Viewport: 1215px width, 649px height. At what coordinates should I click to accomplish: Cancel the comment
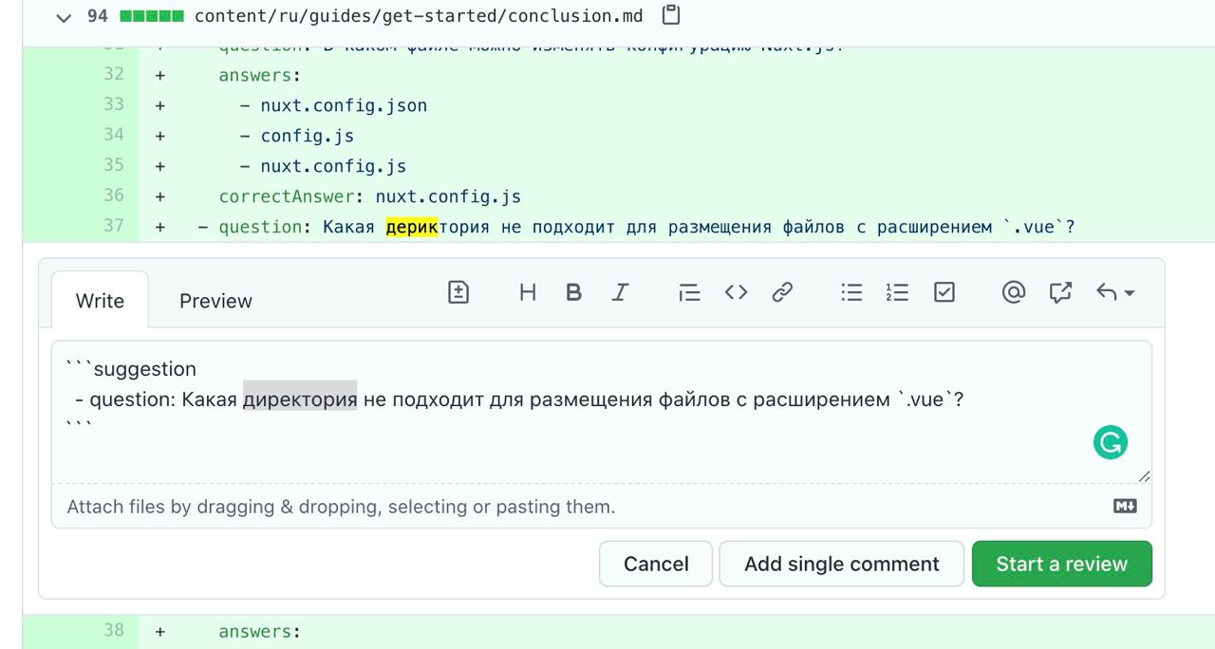click(656, 564)
